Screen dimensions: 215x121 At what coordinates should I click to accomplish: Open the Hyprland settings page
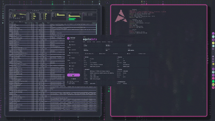[x=74, y=63]
